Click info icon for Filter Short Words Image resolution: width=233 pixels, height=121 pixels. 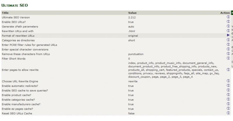[228, 58]
